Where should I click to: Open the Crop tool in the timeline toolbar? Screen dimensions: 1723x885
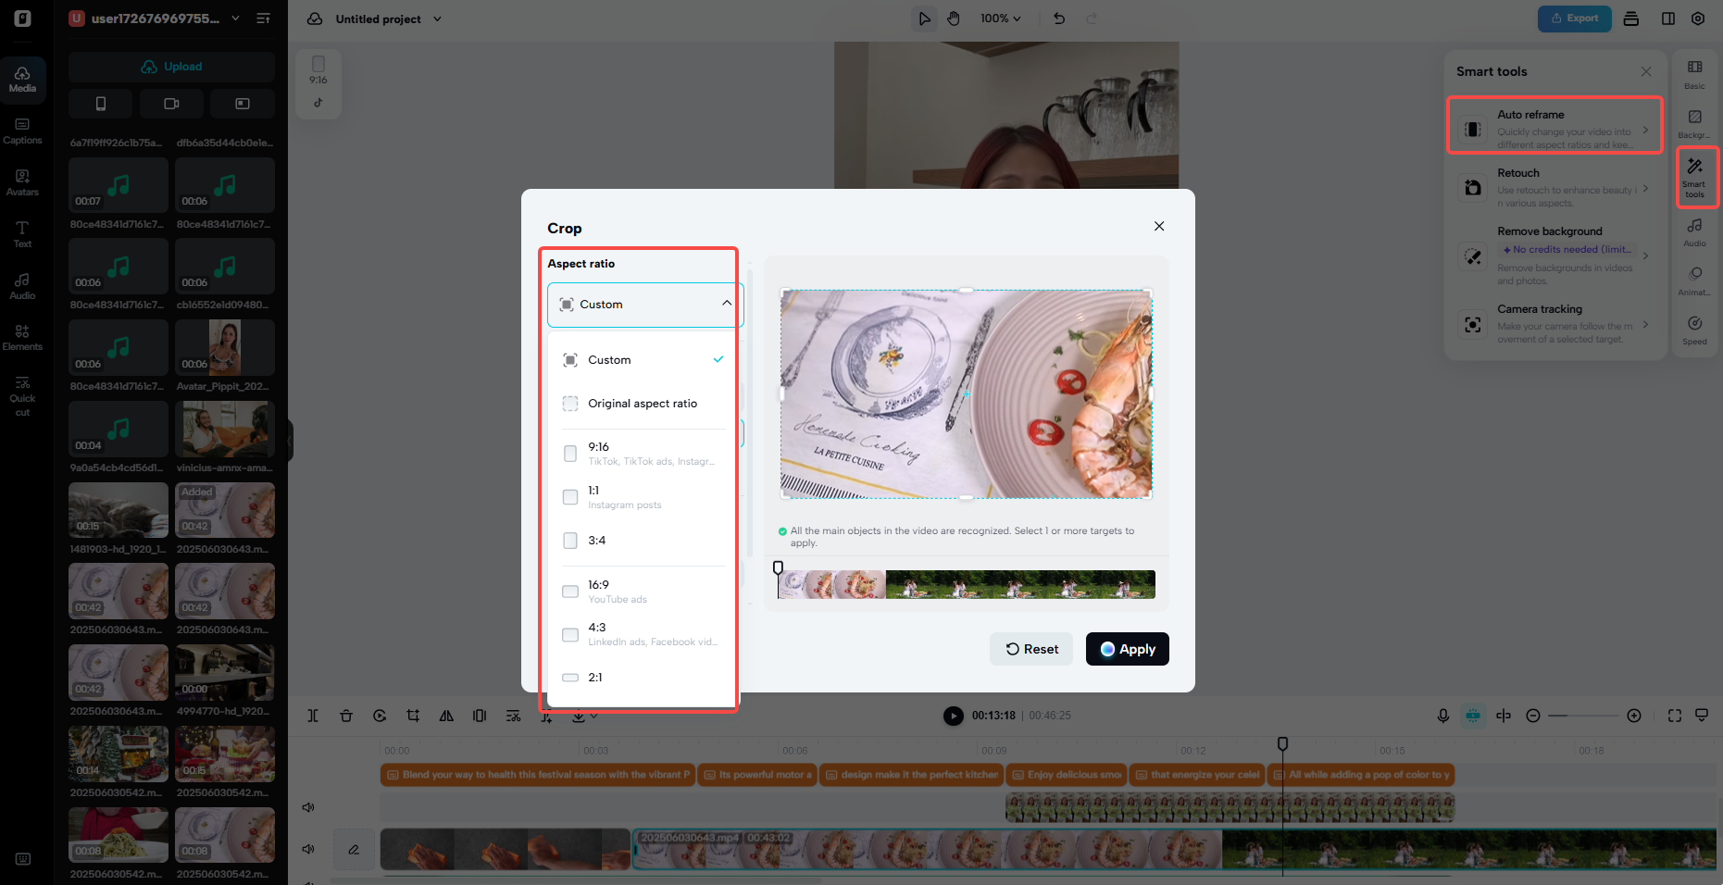413,716
